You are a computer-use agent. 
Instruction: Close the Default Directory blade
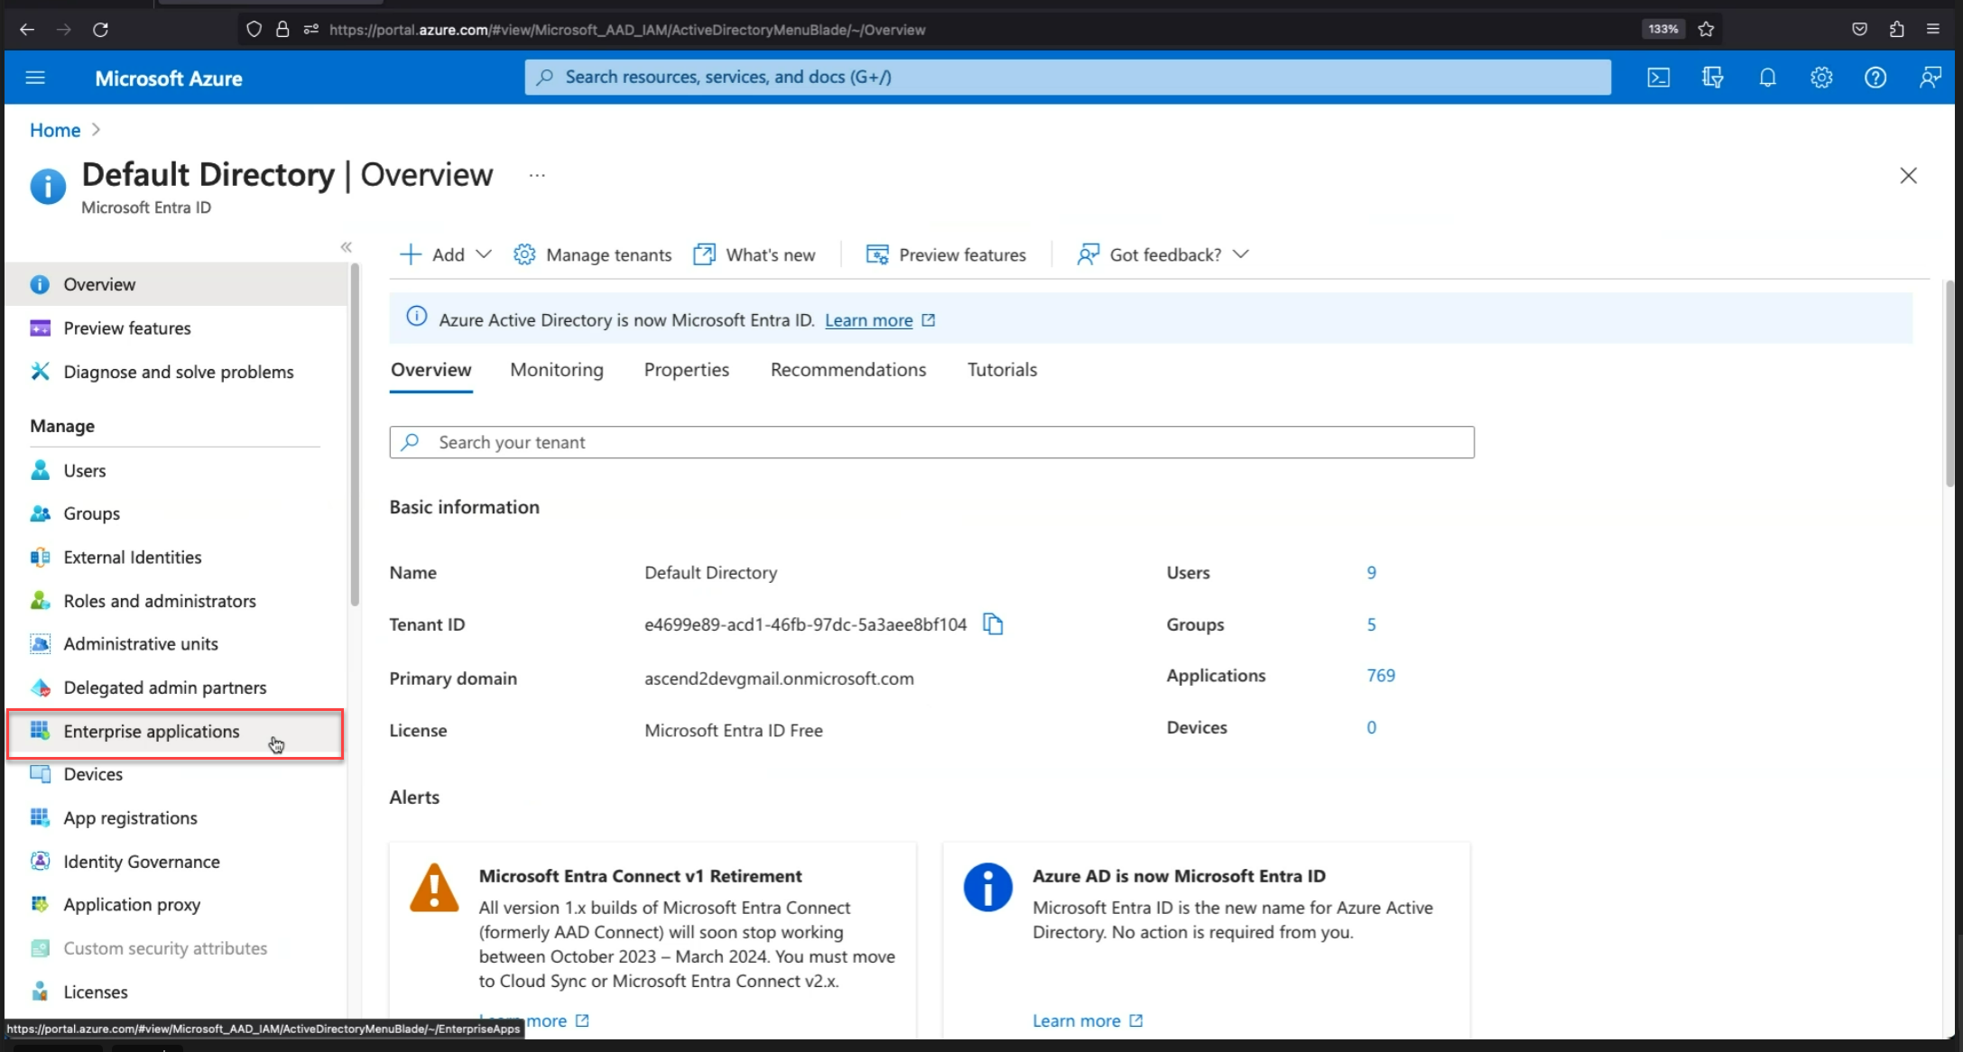1908,176
